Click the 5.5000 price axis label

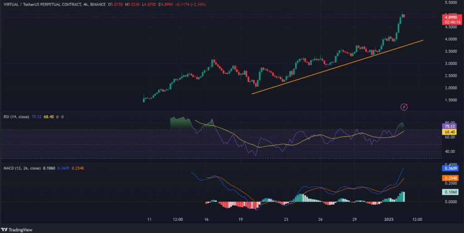click(x=450, y=2)
